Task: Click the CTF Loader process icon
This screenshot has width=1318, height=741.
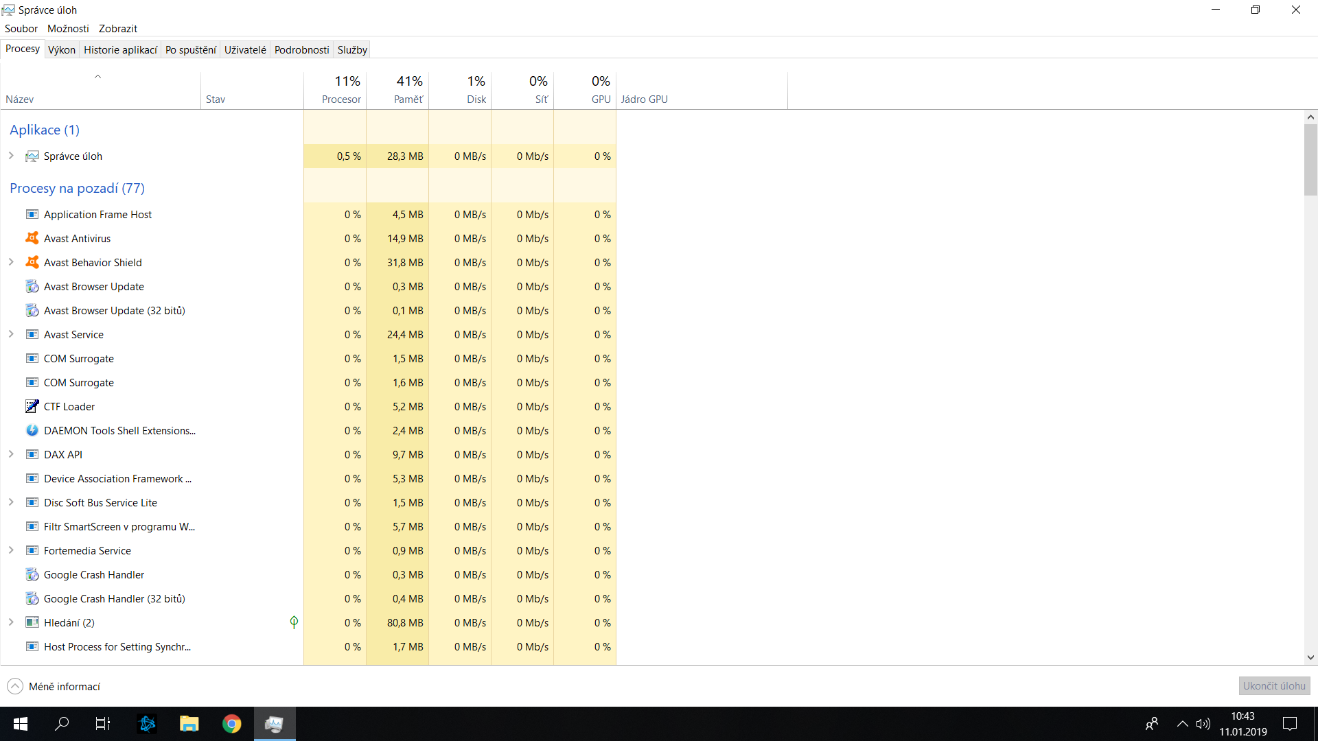Action: tap(32, 406)
